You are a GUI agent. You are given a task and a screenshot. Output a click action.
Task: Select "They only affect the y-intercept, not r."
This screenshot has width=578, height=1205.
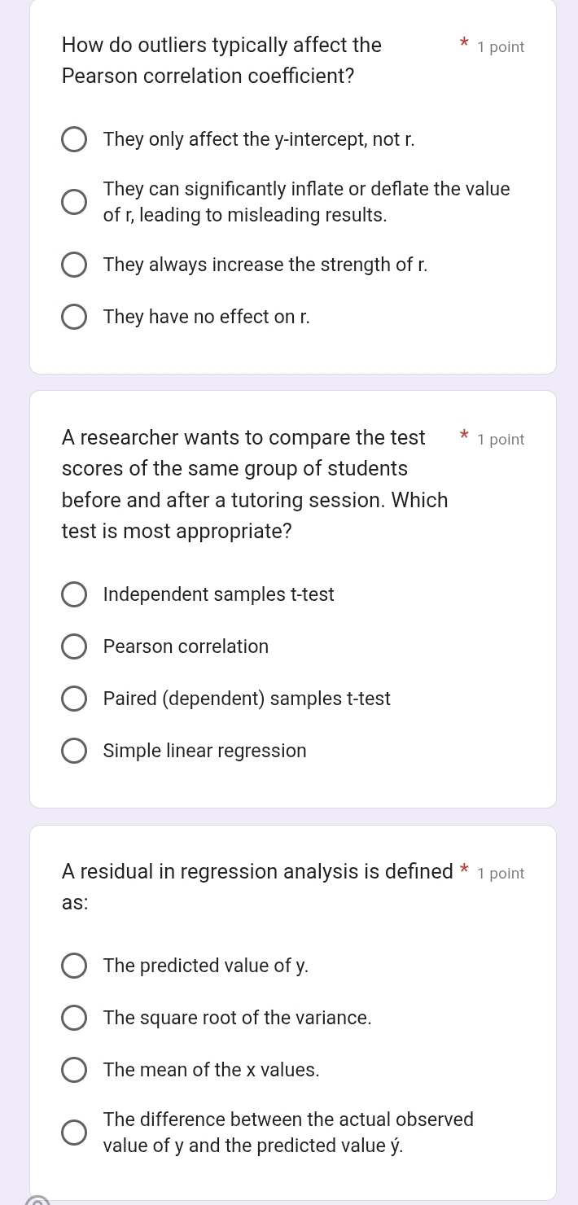click(x=74, y=139)
